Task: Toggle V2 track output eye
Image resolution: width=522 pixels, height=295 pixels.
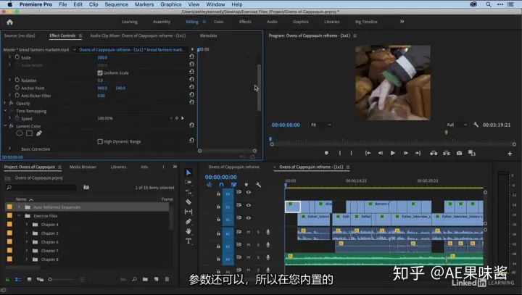Action: click(x=249, y=205)
